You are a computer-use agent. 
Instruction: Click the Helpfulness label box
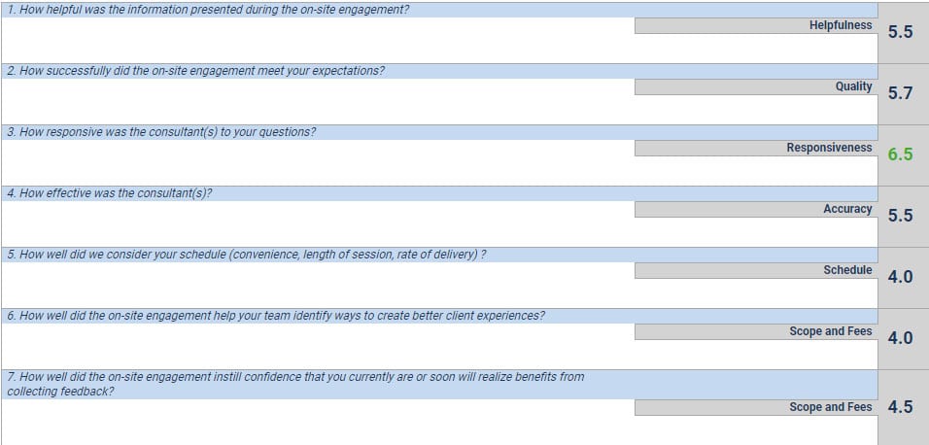coord(756,25)
